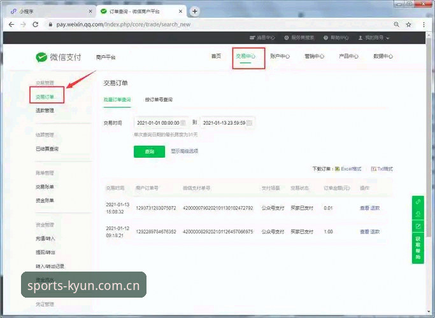Select the 账户中心 navigation tab
The height and width of the screenshot is (318, 435).
[x=280, y=56]
